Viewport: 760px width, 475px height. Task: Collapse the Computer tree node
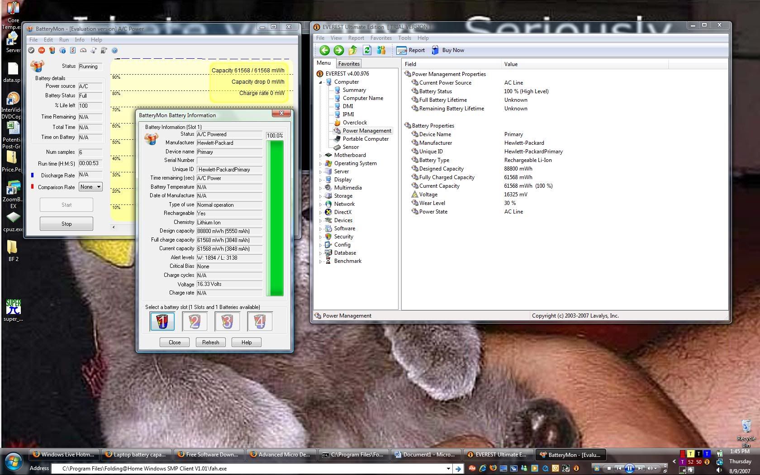(321, 82)
